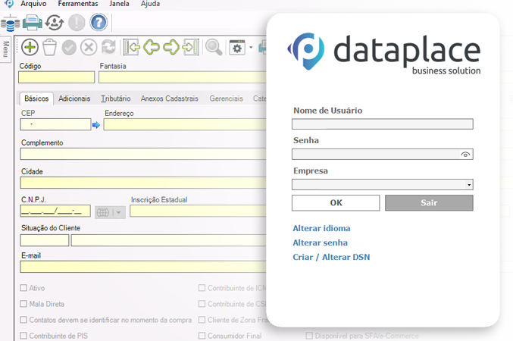The width and height of the screenshot is (513, 341).
Task: Show password with the eye icon
Action: (x=465, y=155)
